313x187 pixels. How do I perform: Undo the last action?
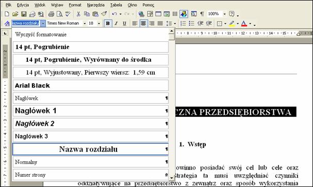(x=114, y=14)
